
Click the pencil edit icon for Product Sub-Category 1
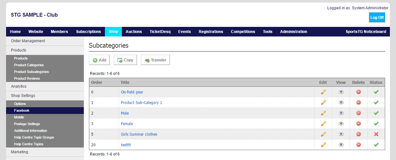323,102
